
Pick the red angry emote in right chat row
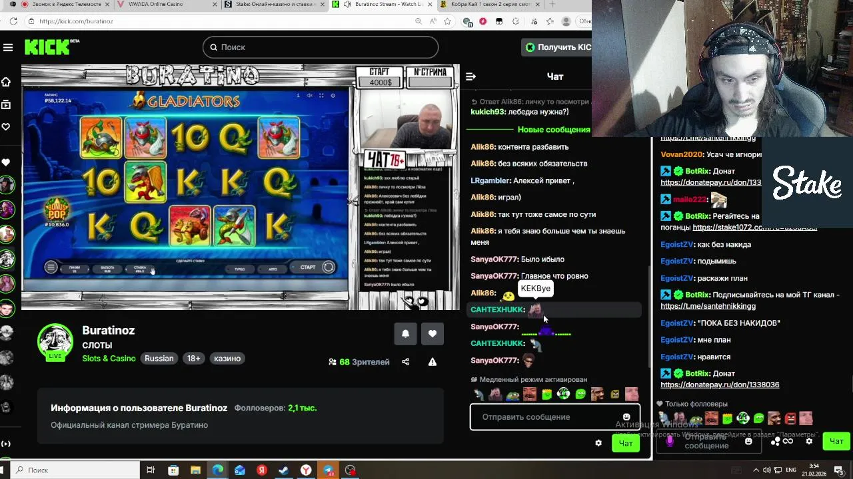coord(790,418)
